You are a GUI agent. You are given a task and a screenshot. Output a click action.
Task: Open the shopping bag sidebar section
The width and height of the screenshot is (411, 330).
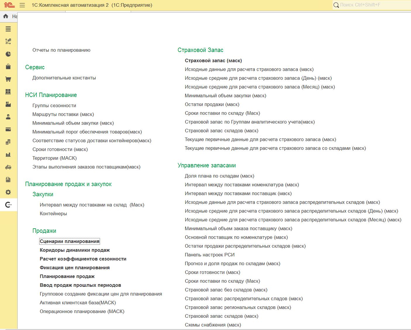point(8,67)
